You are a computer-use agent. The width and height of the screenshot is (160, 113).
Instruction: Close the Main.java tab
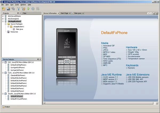[83, 13]
